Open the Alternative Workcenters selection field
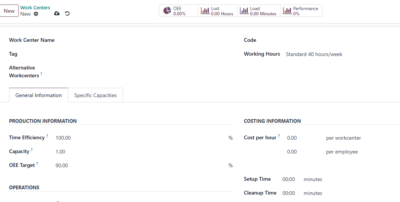Screen dimensions: 400x202 tap(144, 72)
